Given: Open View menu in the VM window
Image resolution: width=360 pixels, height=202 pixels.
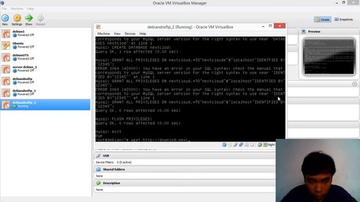Looking at the screenshot, I should pos(117,34).
